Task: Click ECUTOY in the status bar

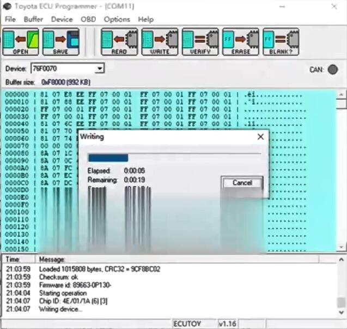Action: pos(187,324)
